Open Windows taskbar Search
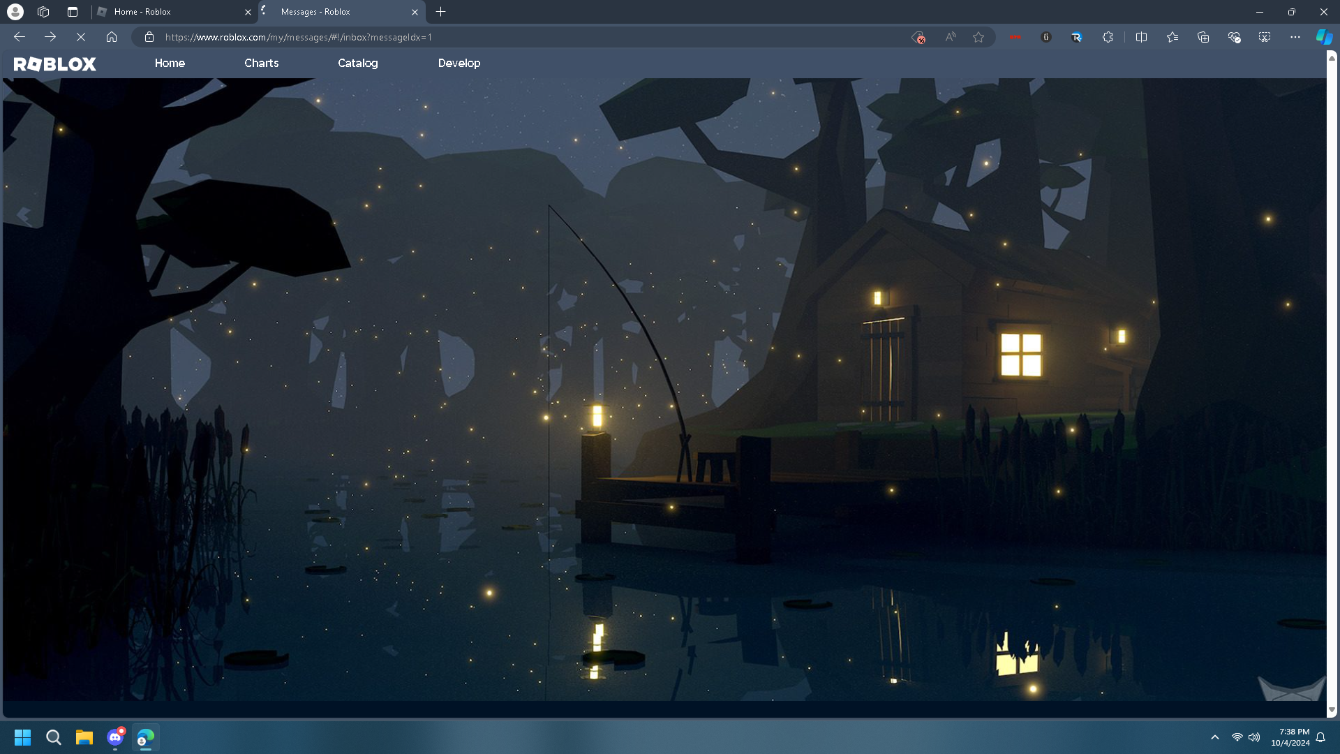Screen dimensions: 1340x754 (54, 737)
